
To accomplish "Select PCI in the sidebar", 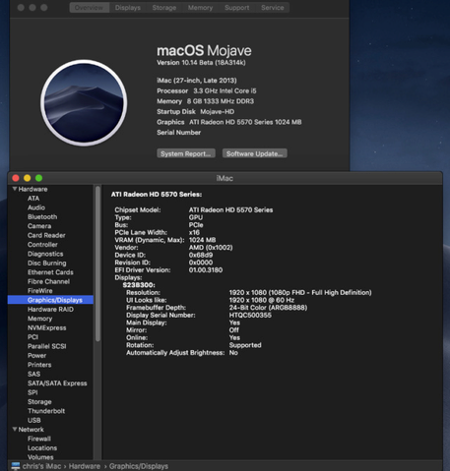I will click(32, 337).
